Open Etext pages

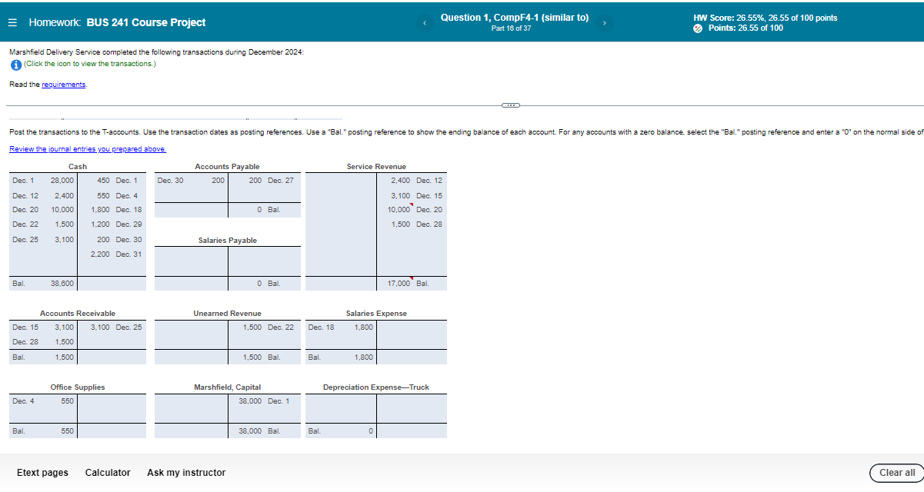click(42, 472)
